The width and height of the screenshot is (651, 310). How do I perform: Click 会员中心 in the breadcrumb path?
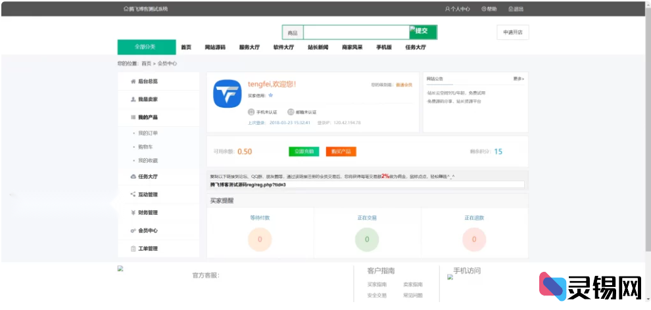click(167, 64)
